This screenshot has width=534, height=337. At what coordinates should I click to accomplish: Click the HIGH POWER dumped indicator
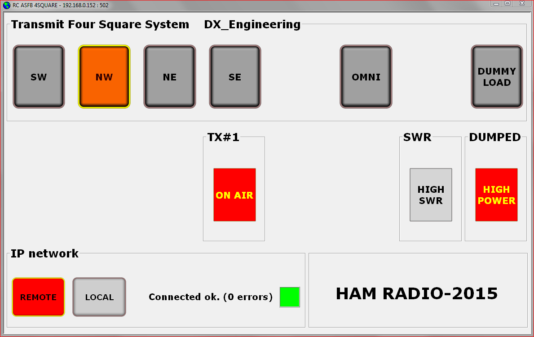pyautogui.click(x=497, y=195)
